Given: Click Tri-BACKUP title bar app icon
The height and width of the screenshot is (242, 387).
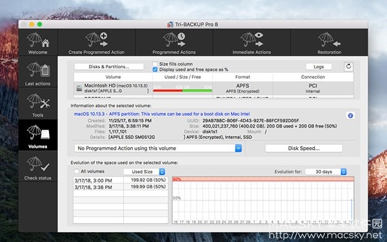Looking at the screenshot, I should click(170, 25).
